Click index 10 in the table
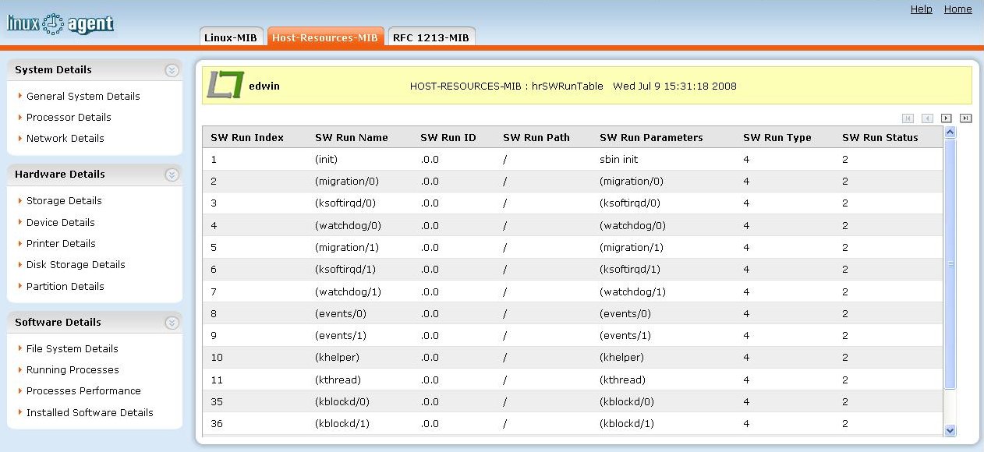This screenshot has width=984, height=452. point(217,358)
